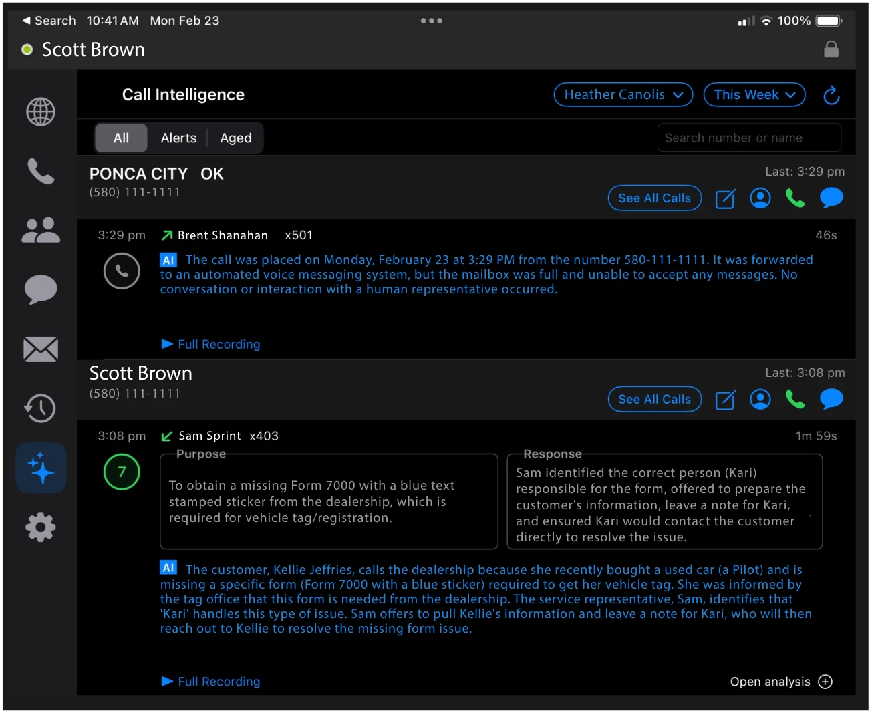
Task: Open the voicemail envelope icon in sidebar
Action: (40, 349)
